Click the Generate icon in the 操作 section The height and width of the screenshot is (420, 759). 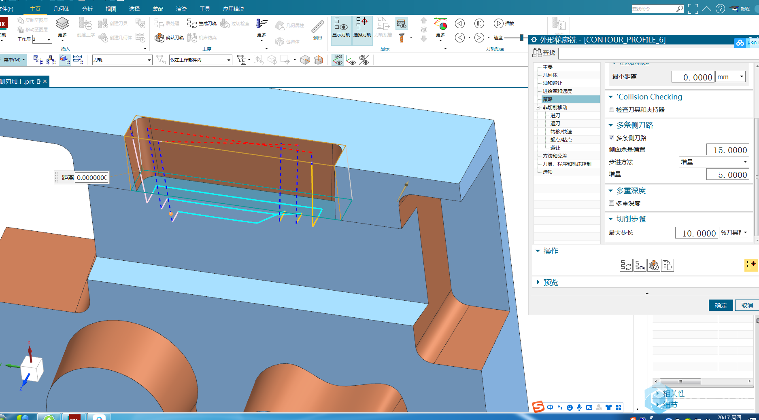(626, 265)
